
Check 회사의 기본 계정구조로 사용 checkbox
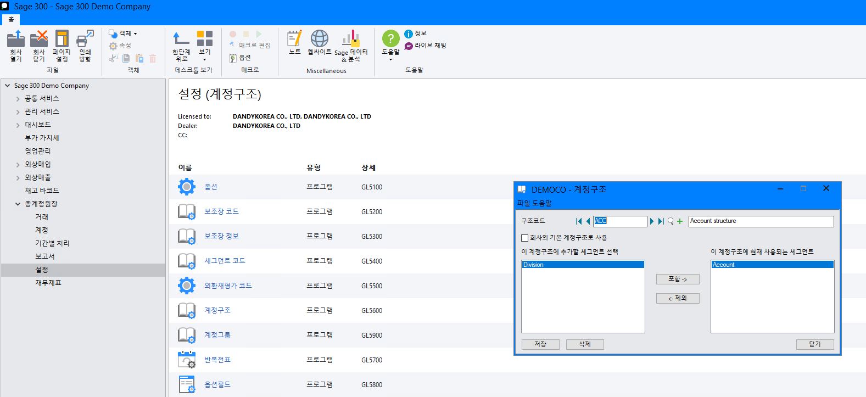[x=524, y=238]
